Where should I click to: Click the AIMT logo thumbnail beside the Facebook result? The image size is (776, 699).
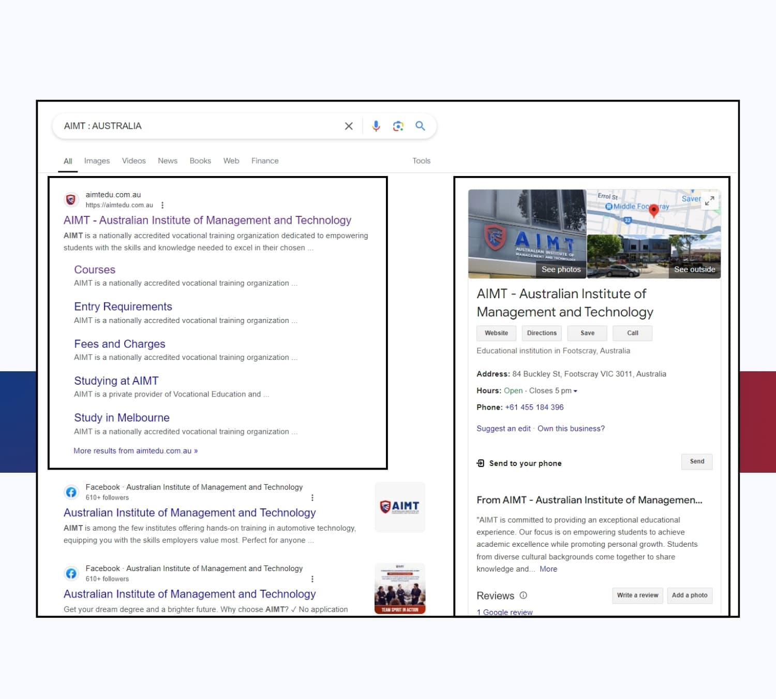[400, 507]
